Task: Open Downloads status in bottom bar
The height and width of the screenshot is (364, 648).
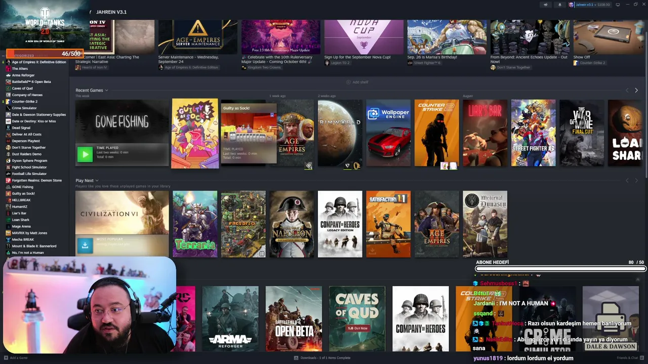Action: click(x=322, y=358)
